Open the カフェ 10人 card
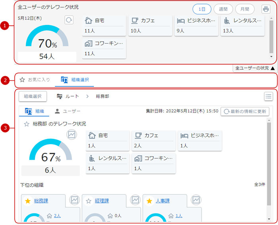The height and width of the screenshot is (225, 278). (150, 26)
